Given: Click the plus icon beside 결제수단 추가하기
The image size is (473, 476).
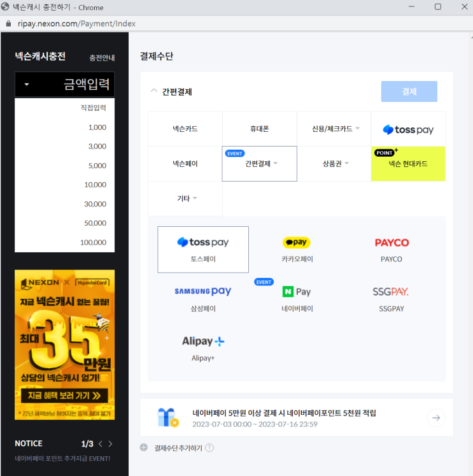Looking at the screenshot, I should click(x=144, y=447).
